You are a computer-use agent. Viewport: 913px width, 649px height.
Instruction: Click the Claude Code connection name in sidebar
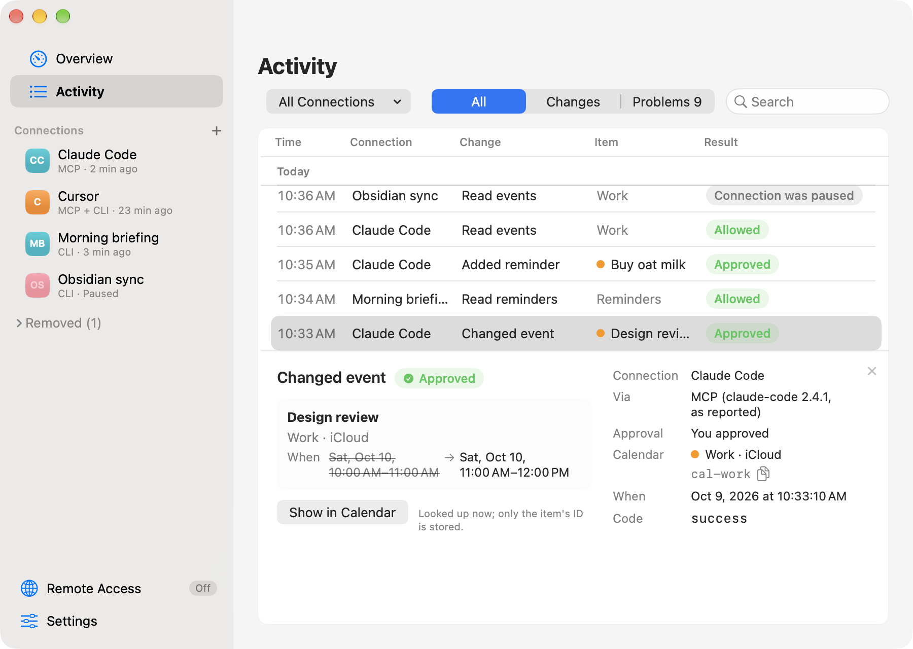tap(97, 155)
